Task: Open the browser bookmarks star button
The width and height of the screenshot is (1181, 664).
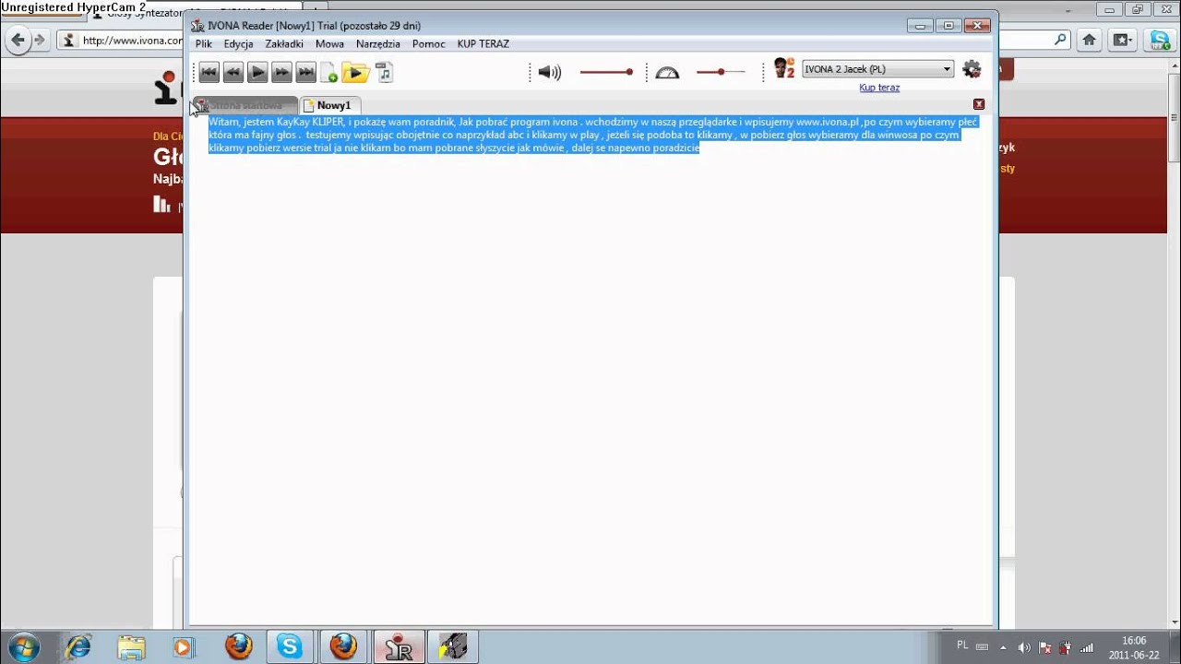Action: click(1122, 40)
